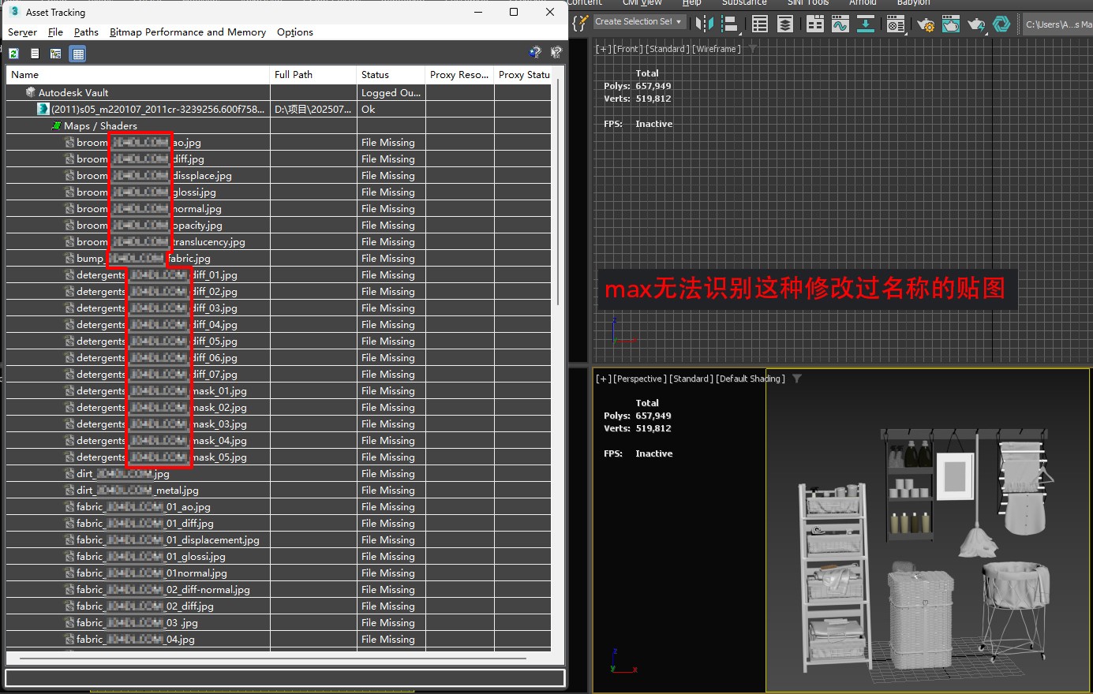Open Bitmap Performance and Memory menu
The image size is (1093, 694).
coord(188,32)
